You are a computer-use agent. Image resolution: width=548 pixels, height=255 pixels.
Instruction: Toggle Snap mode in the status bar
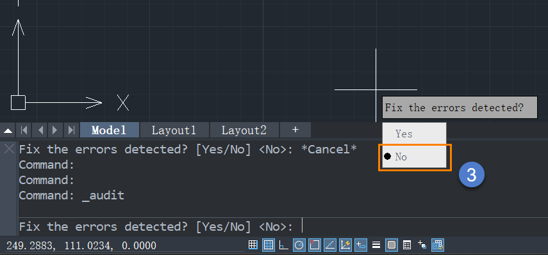253,245
